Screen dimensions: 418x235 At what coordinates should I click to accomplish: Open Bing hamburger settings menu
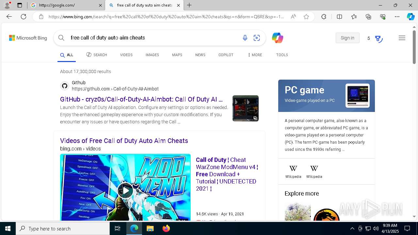point(402,38)
